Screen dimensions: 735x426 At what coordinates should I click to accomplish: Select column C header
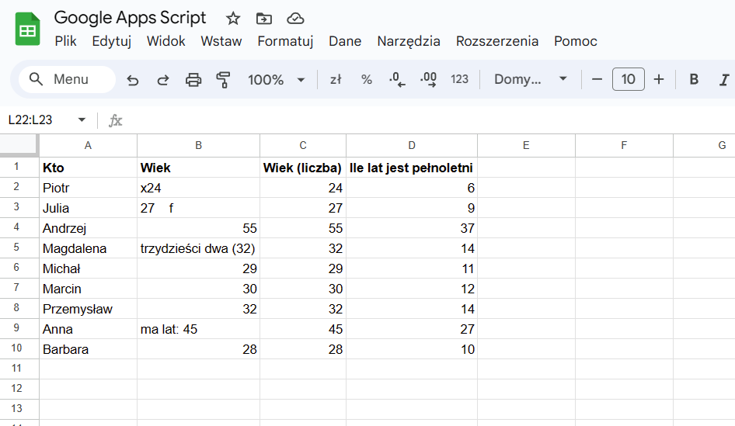coord(303,146)
